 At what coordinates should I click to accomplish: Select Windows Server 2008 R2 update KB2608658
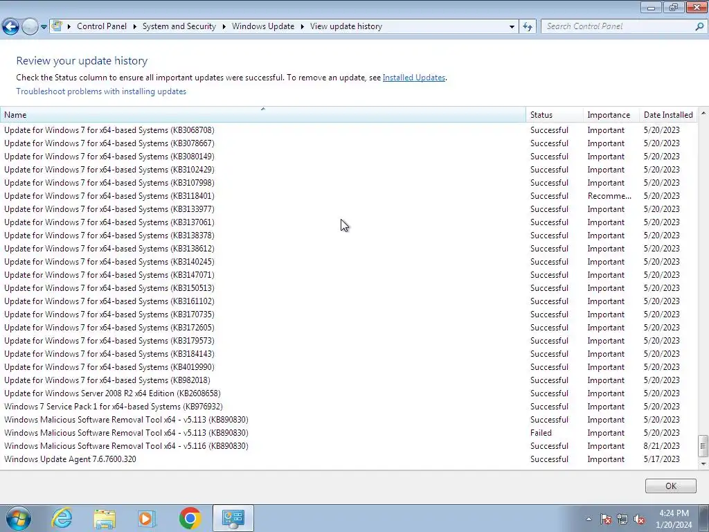click(349, 393)
